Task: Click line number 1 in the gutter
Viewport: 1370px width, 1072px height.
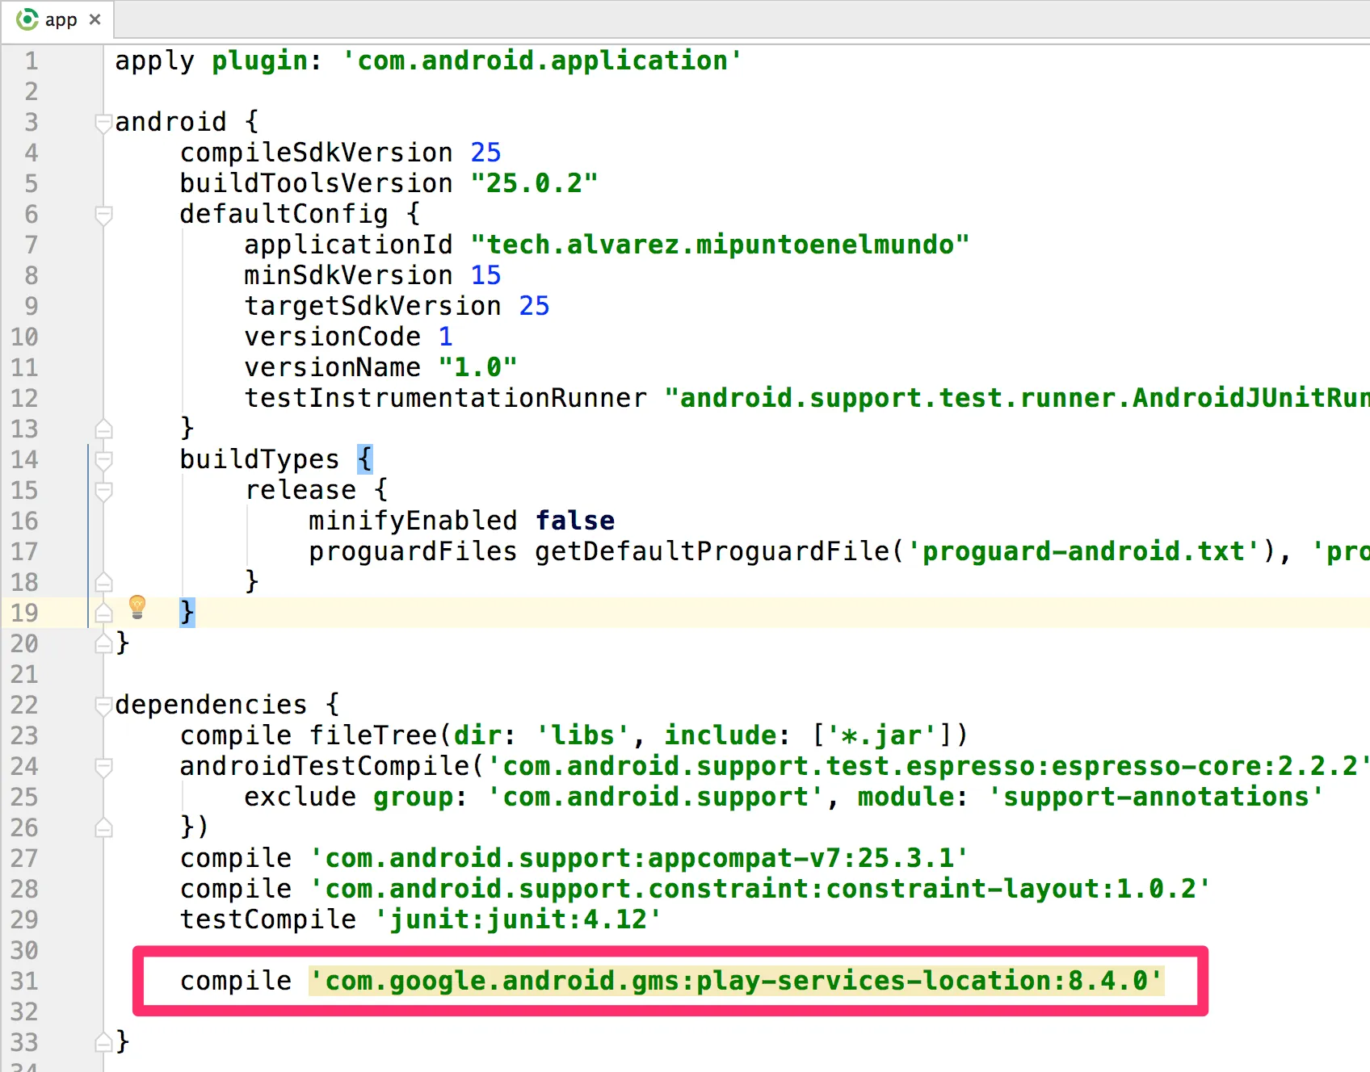Action: (x=31, y=61)
